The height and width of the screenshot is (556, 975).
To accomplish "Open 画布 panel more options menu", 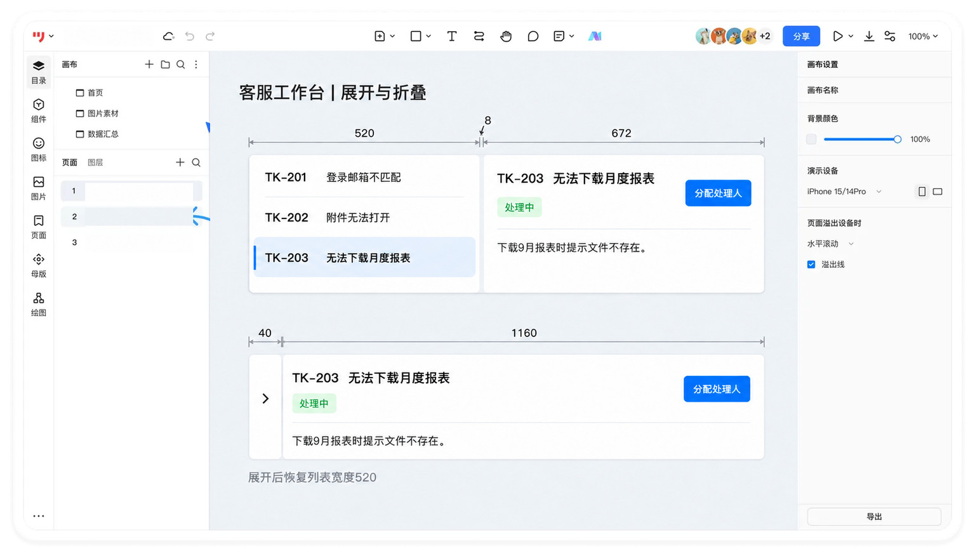I will (x=196, y=64).
